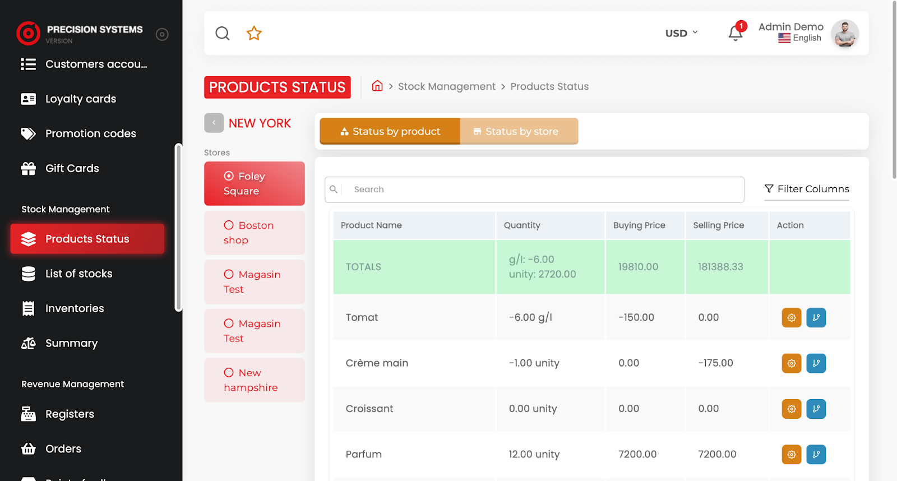Click the favorites star icon
The image size is (897, 481).
click(254, 33)
